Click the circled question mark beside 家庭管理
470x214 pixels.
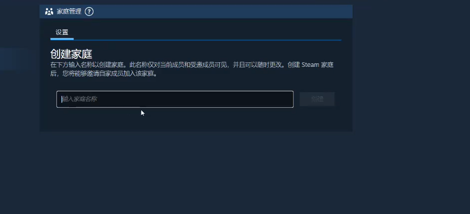pos(89,11)
